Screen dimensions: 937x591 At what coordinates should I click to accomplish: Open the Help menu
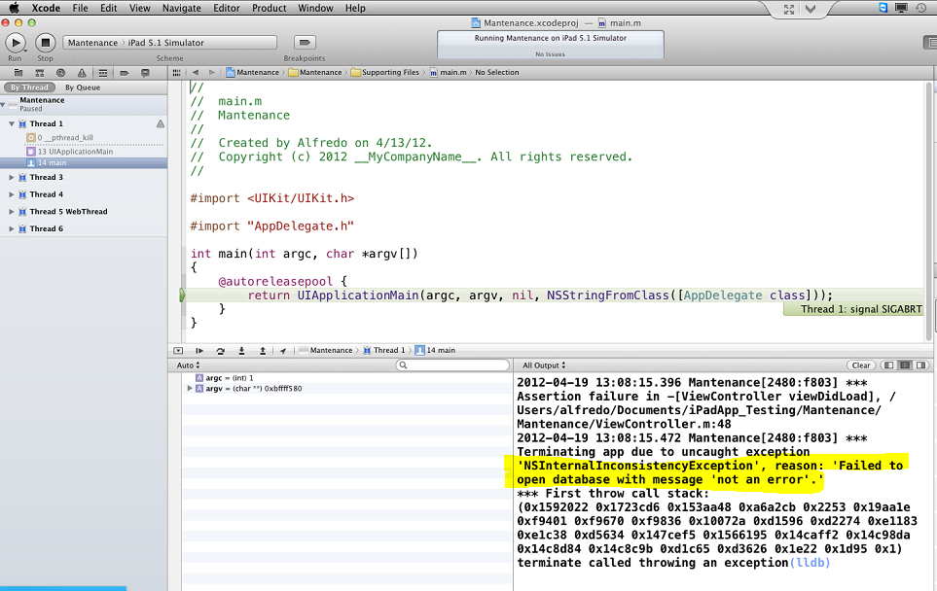pyautogui.click(x=355, y=8)
